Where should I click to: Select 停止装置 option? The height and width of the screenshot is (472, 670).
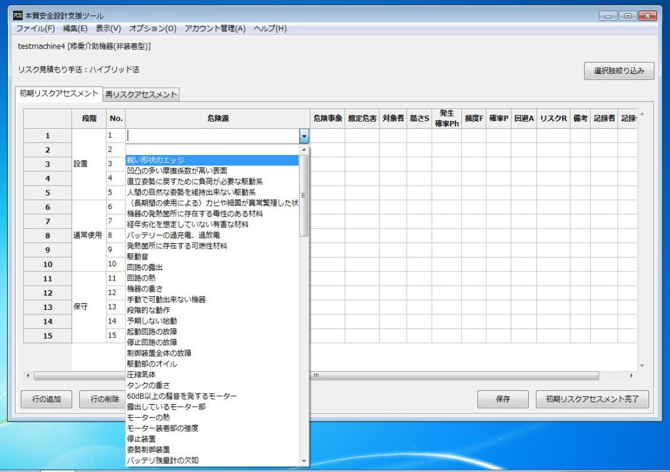212,439
